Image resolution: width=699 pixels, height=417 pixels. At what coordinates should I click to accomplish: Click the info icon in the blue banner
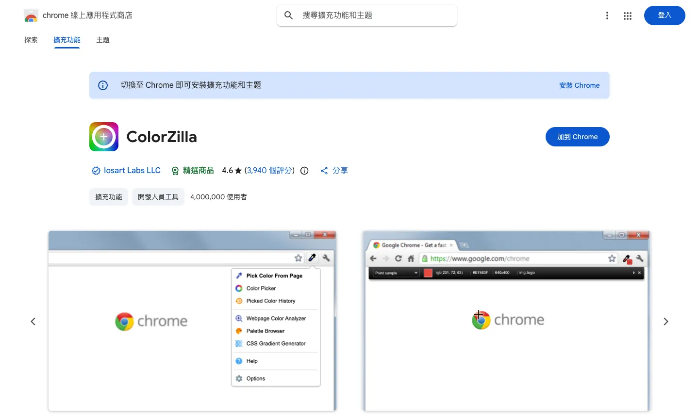(x=103, y=85)
